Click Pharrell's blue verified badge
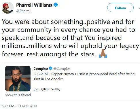The width and height of the screenshot is (140, 109). point(56,5)
